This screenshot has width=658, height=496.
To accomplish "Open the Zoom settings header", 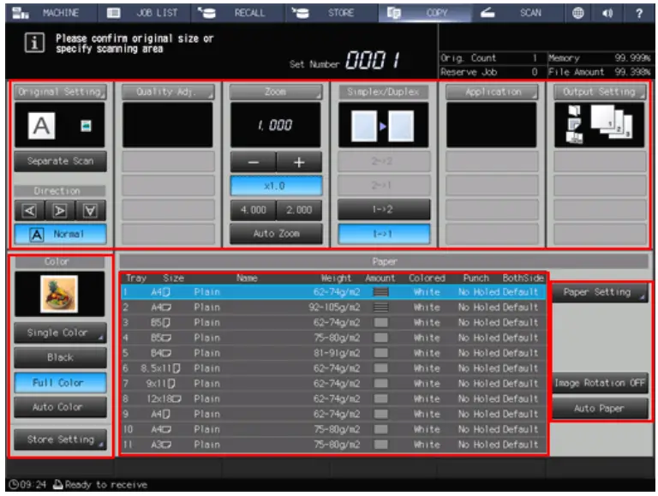I will [276, 92].
